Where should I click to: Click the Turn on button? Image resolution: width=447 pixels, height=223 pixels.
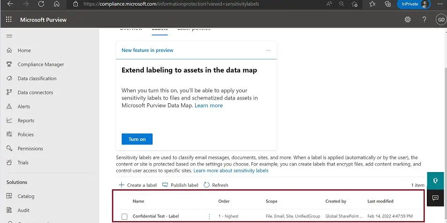[137, 139]
